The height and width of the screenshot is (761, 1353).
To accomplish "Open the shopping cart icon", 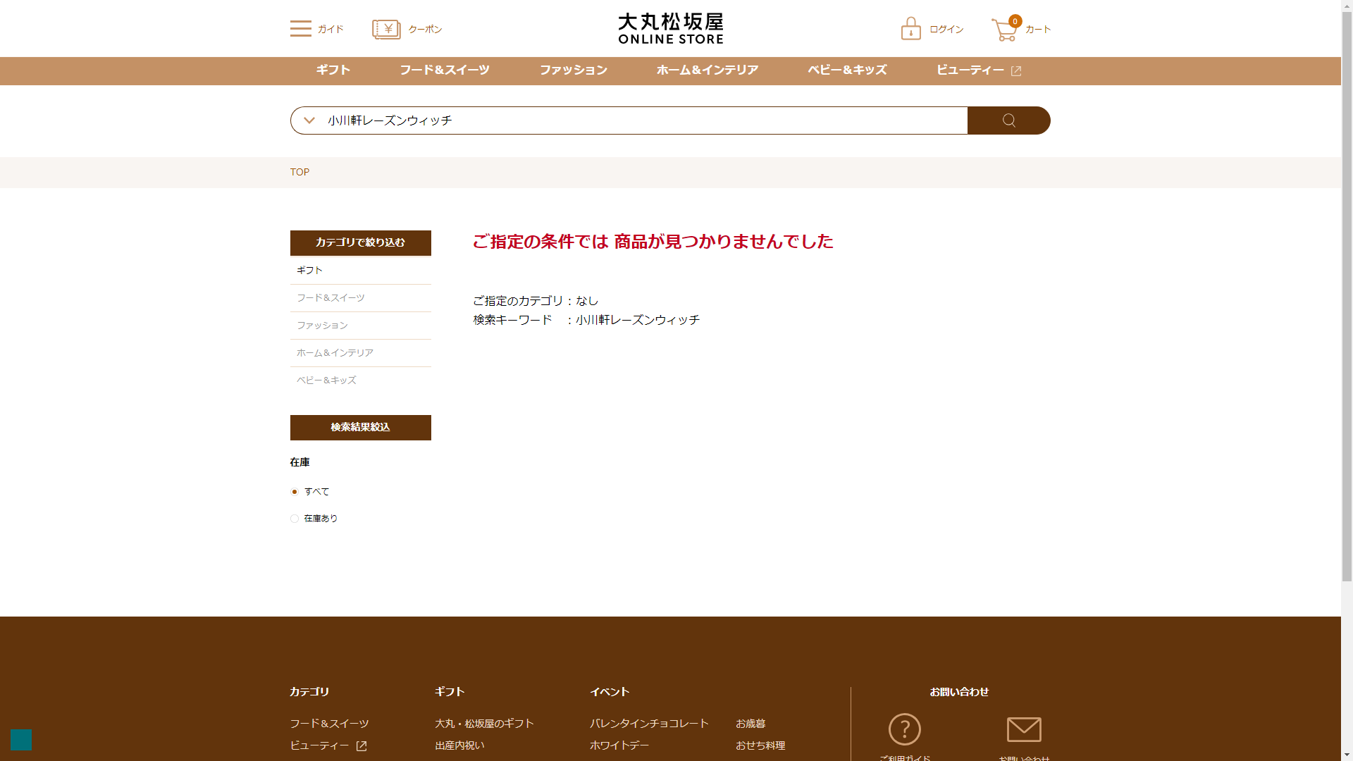I will (1004, 30).
